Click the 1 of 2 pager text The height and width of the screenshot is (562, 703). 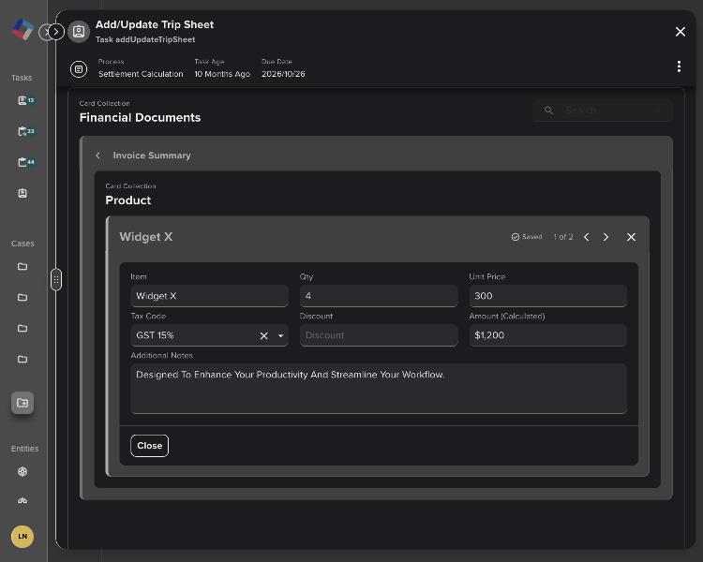[563, 237]
